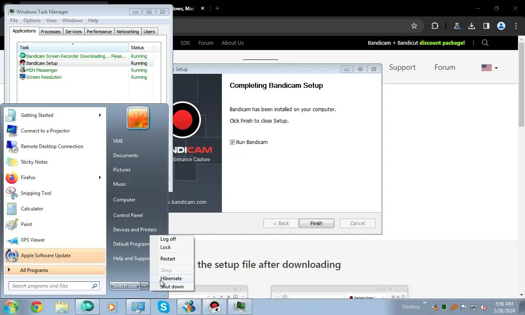The image size is (525, 315).
Task: Open Chrome three-dot menu
Action: (516, 26)
